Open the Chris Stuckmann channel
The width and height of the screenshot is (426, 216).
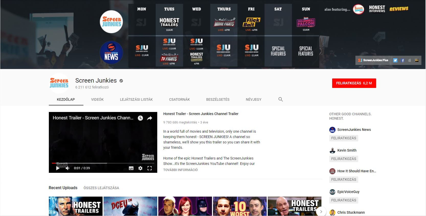pos(351,212)
